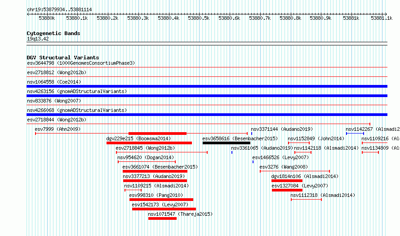Click nsv4263156 gnomADStructuralVariants label

coord(77,91)
